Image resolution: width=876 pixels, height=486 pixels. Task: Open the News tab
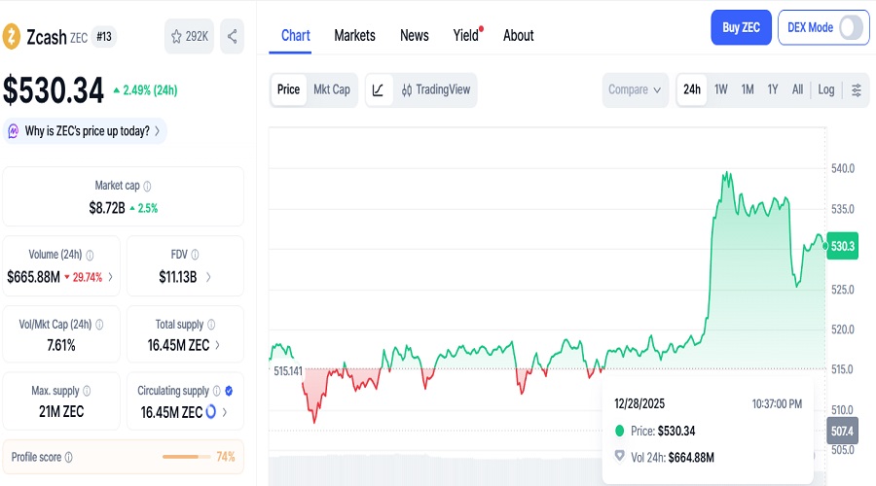[415, 36]
